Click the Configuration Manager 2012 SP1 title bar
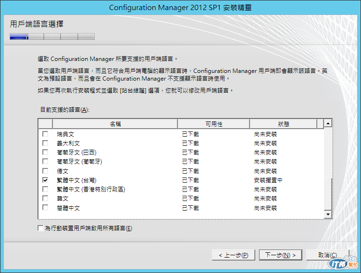361x273 pixels. [180, 8]
